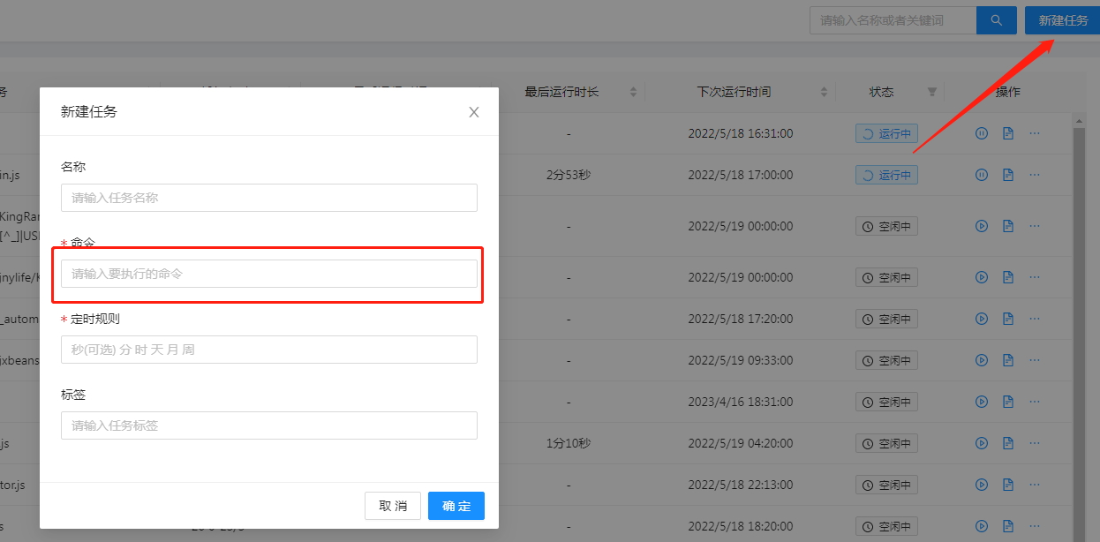
Task: View log for the 04:20:00 task
Action: click(1007, 443)
